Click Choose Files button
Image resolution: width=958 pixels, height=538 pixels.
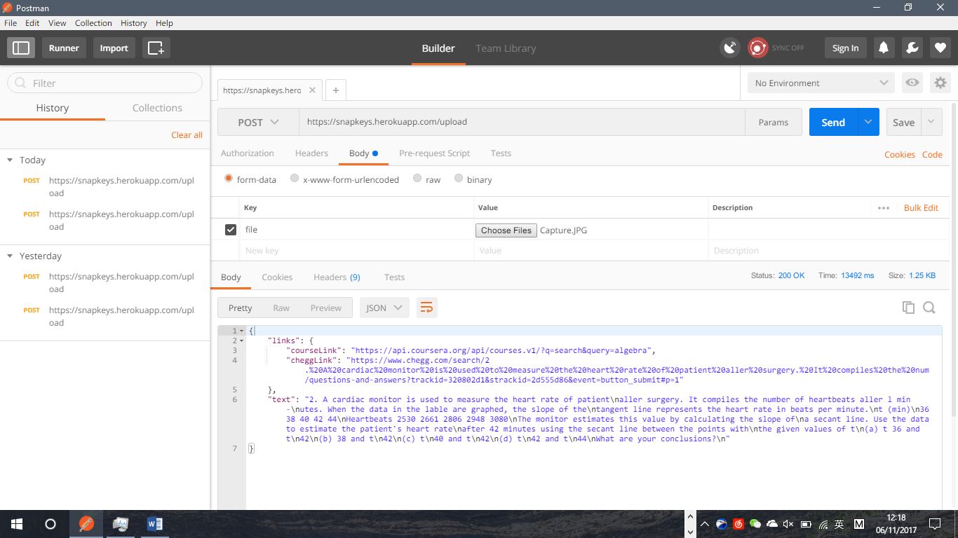[x=506, y=230]
